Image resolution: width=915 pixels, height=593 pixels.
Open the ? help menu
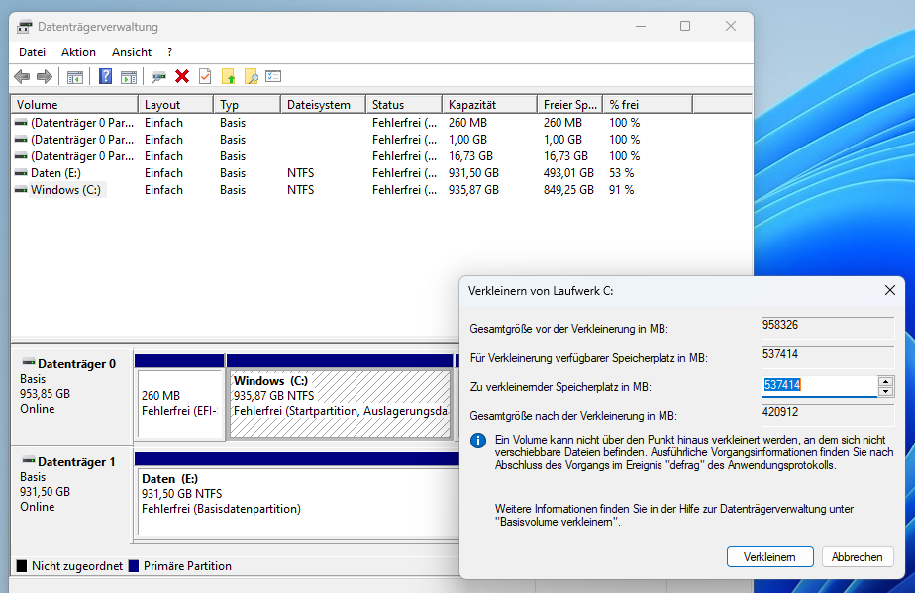(x=169, y=52)
